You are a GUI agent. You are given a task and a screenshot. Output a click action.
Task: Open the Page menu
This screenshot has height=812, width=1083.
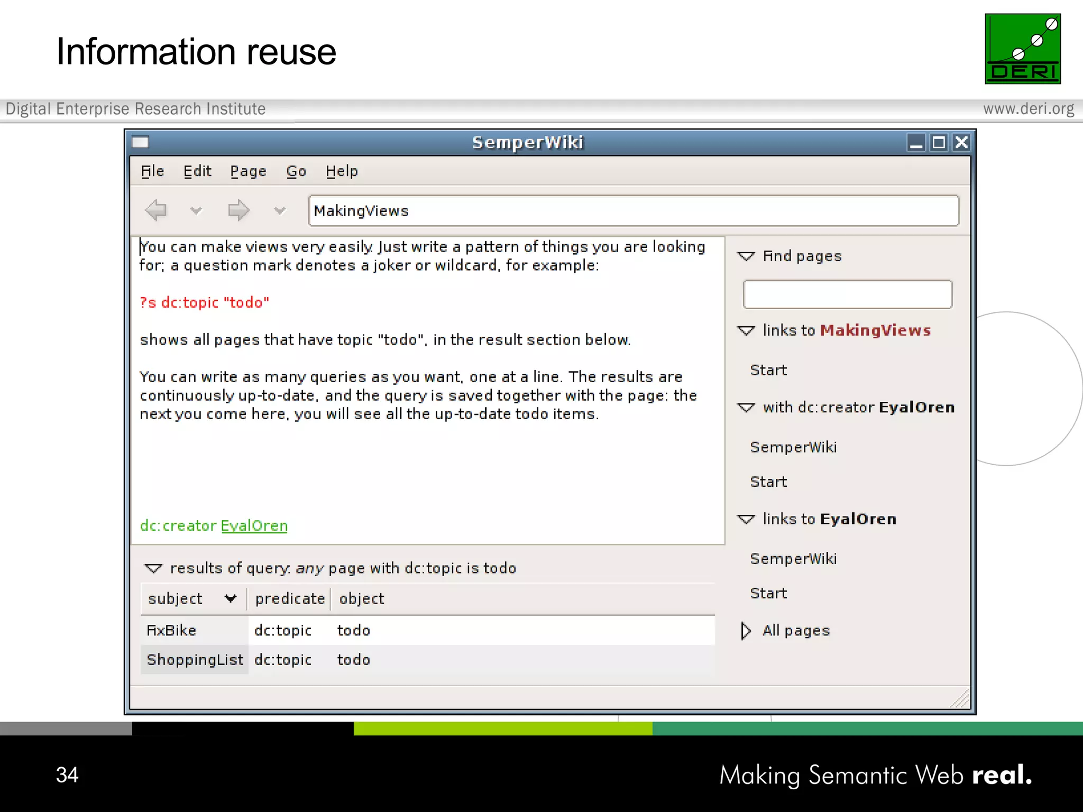(x=248, y=171)
